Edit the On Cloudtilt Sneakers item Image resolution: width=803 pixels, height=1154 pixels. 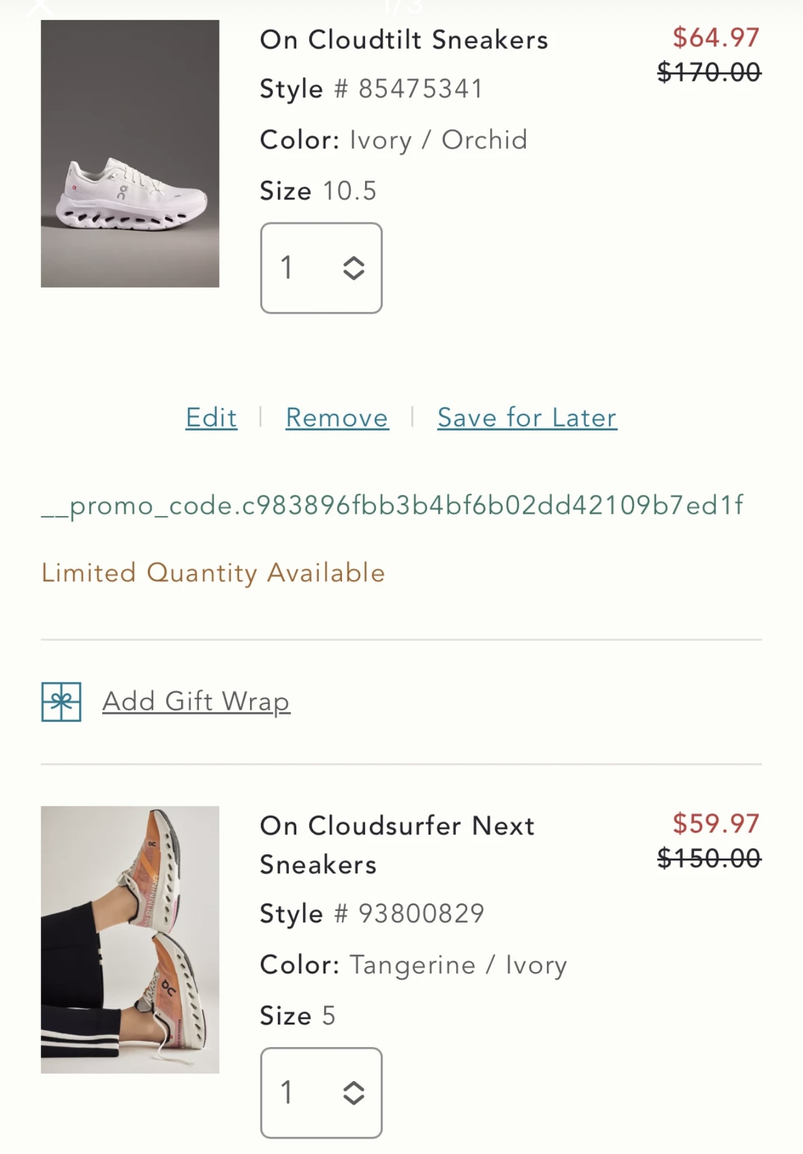click(x=211, y=418)
